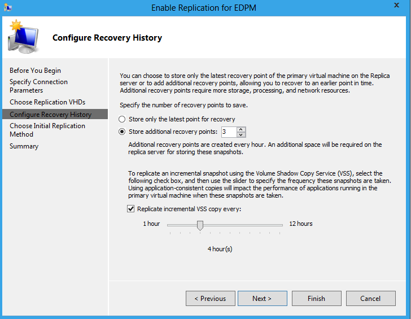
Task: Go to Specify Connection Parameters step
Action: point(38,86)
